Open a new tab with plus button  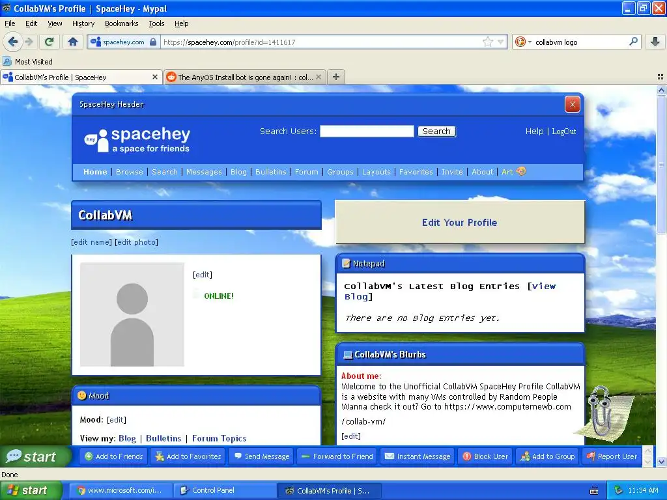coord(336,77)
